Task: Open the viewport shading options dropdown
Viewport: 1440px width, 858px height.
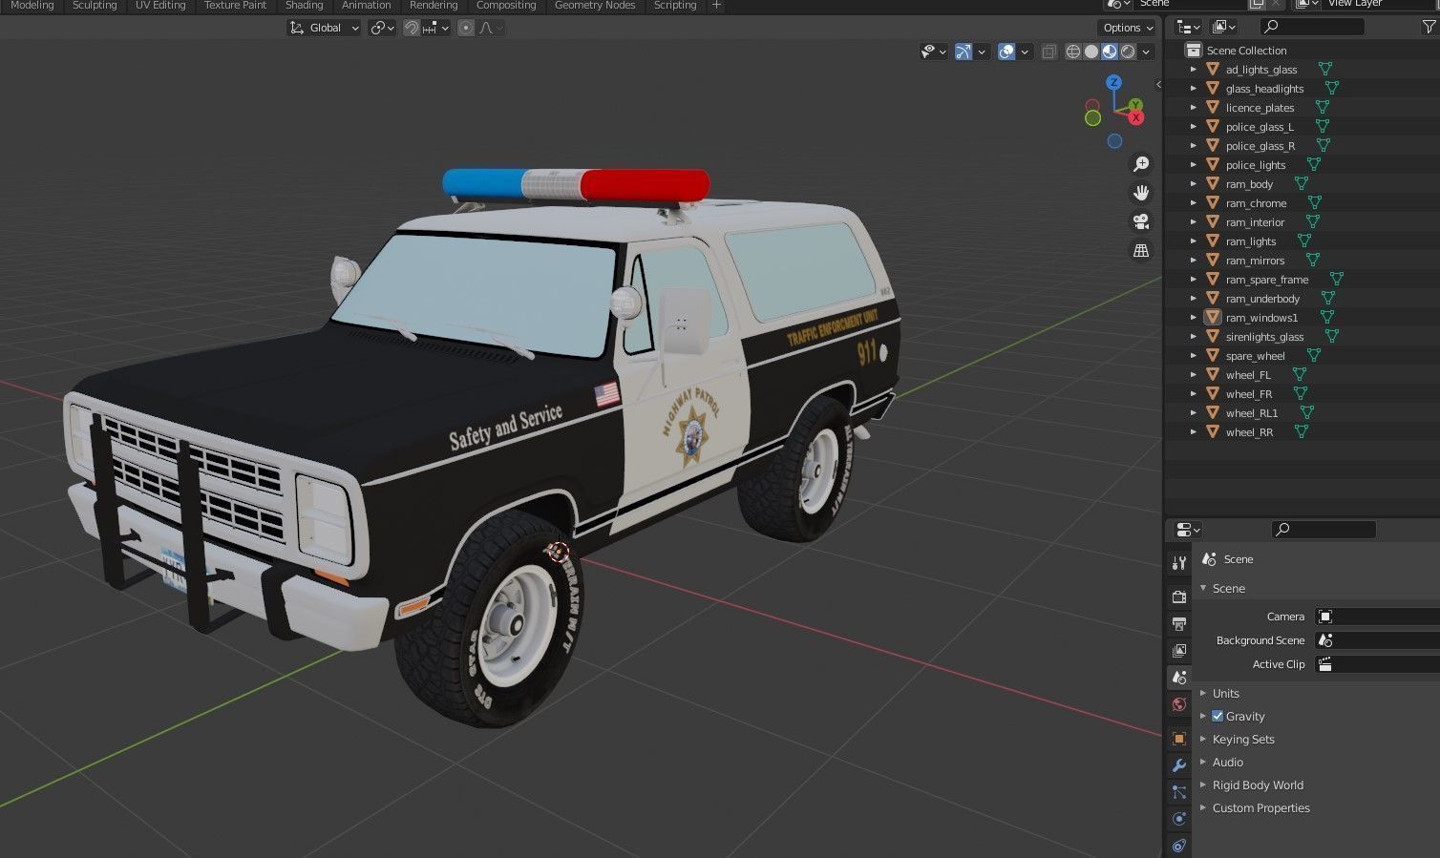Action: (1146, 52)
